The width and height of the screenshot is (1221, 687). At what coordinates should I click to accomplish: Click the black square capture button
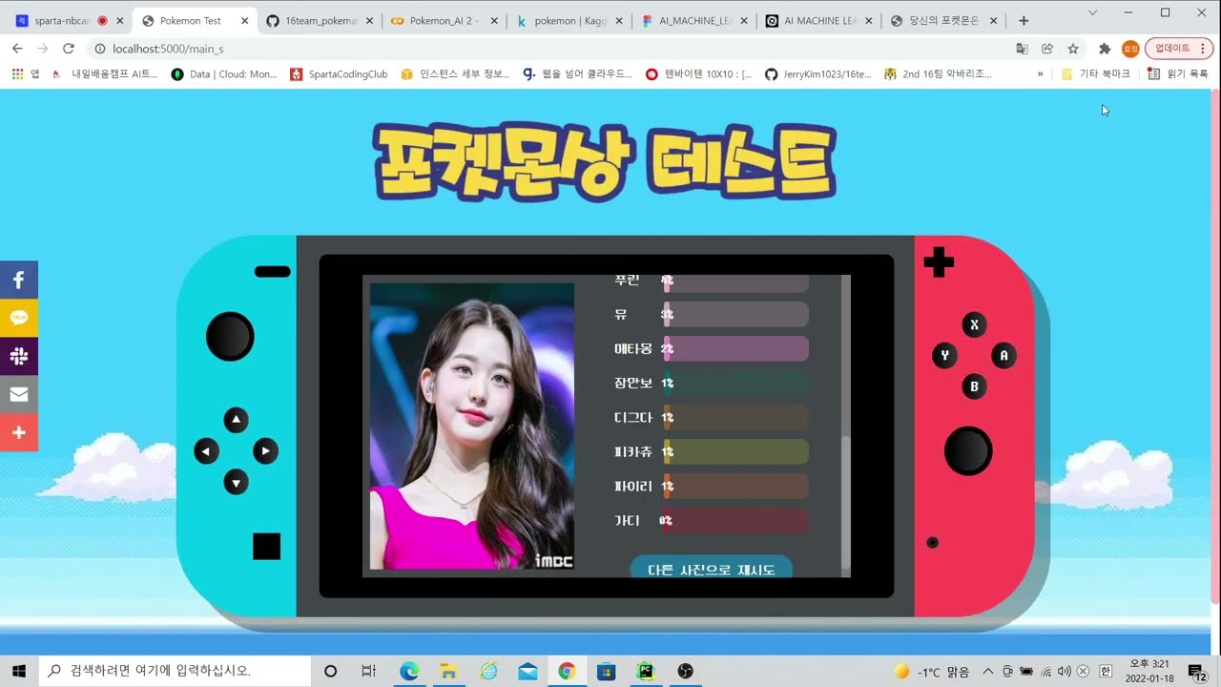pyautogui.click(x=267, y=547)
